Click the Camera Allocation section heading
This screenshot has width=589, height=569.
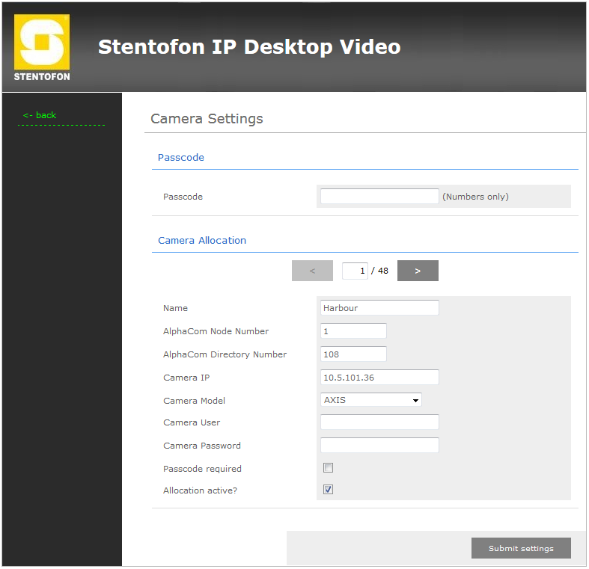pos(202,241)
